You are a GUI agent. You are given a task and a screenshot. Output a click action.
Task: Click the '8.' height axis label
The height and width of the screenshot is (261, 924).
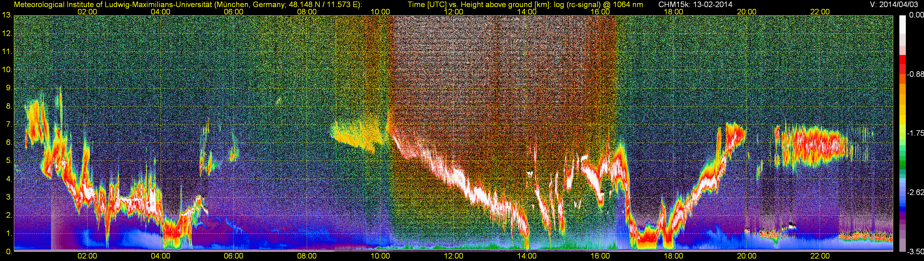click(9, 106)
